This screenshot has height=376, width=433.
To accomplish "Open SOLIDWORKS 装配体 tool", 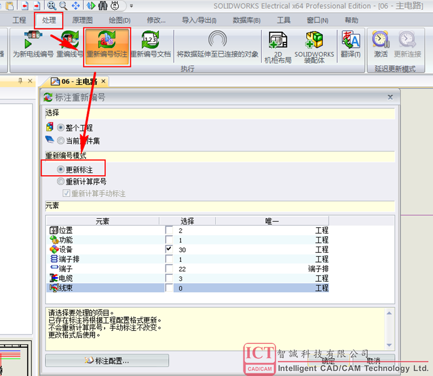I will pyautogui.click(x=314, y=47).
